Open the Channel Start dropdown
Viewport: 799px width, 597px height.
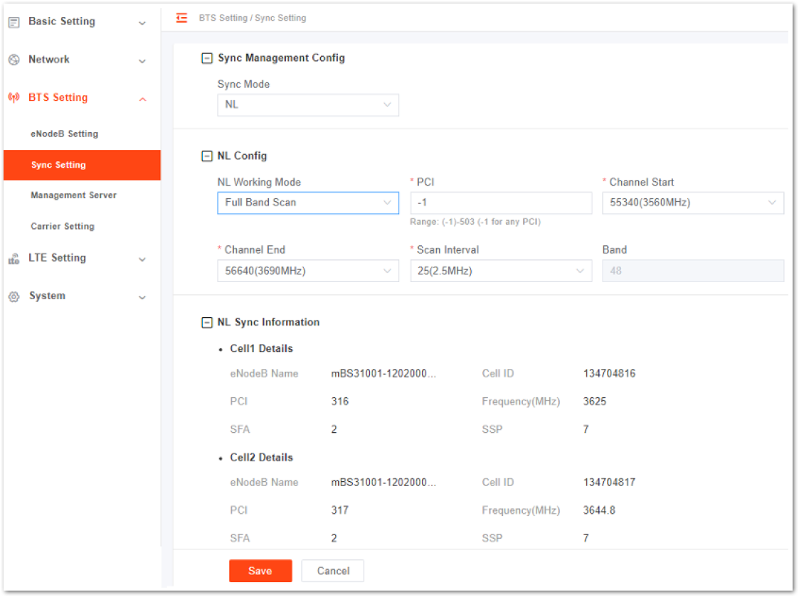693,203
